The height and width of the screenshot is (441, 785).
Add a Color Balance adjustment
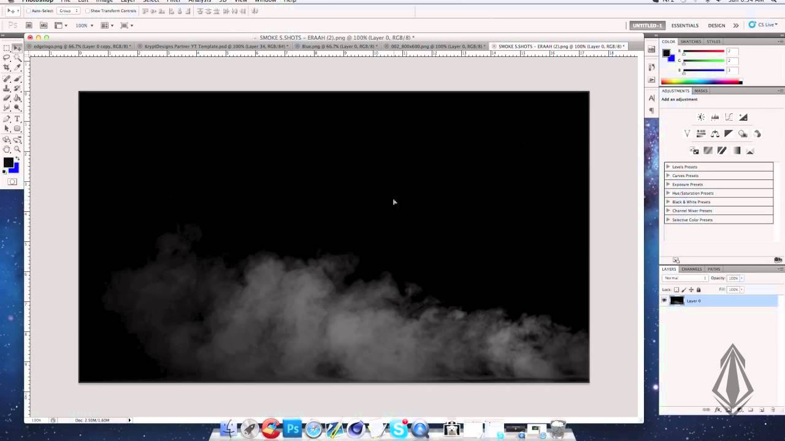coord(715,134)
